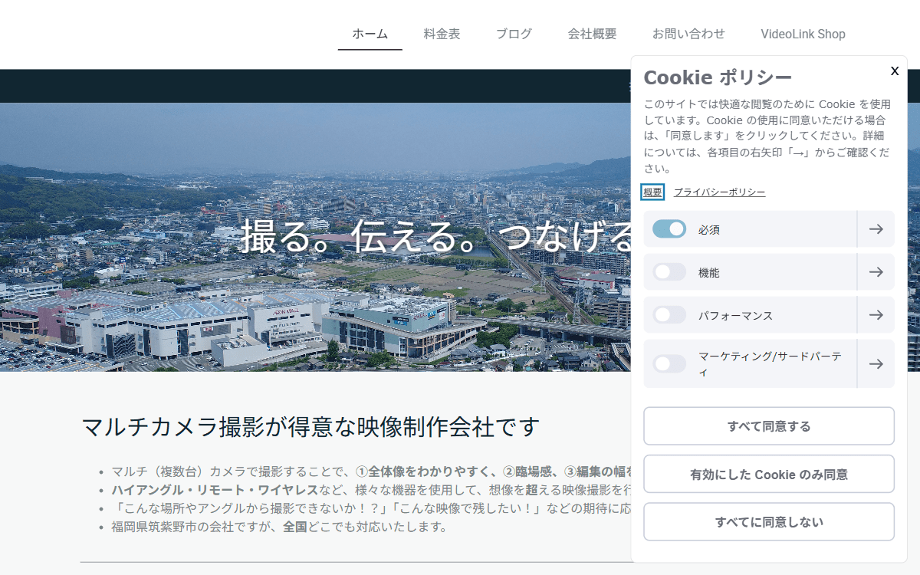Click 有効にした Cookie のみ同意 button
The image size is (920, 575).
[769, 475]
